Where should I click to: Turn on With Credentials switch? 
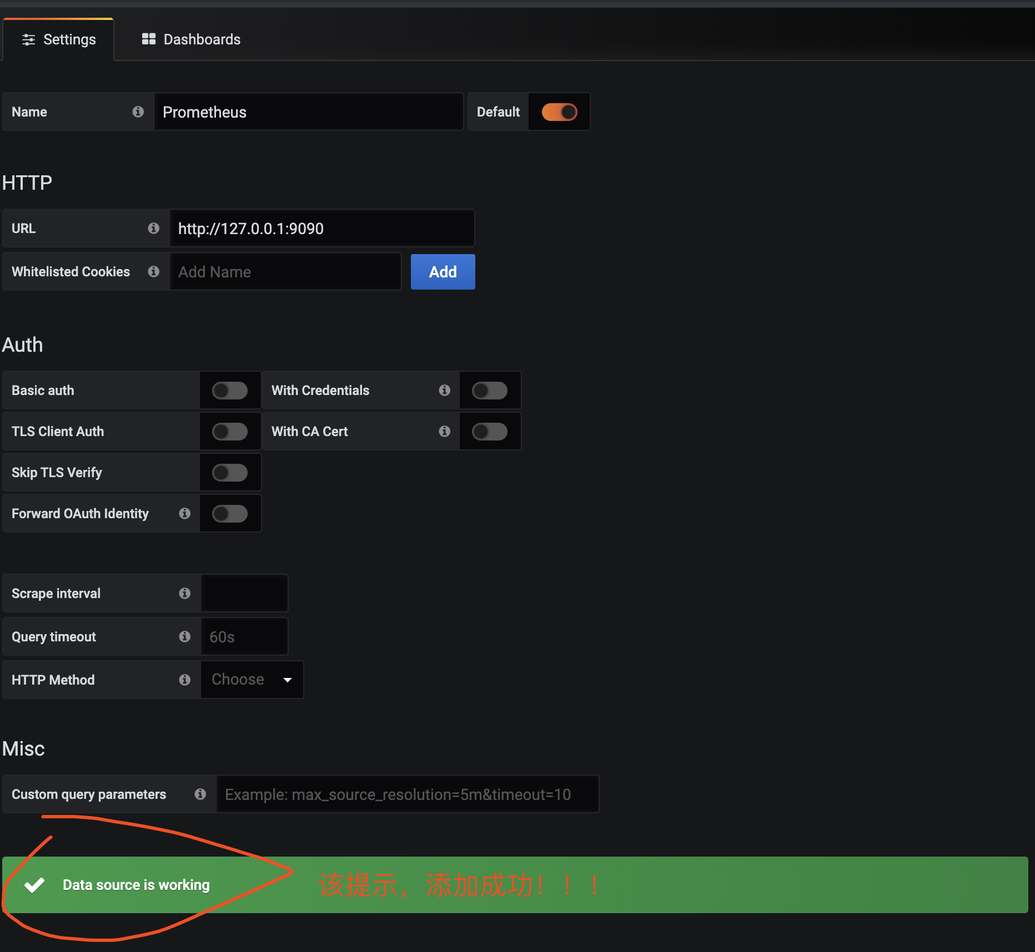tap(490, 391)
